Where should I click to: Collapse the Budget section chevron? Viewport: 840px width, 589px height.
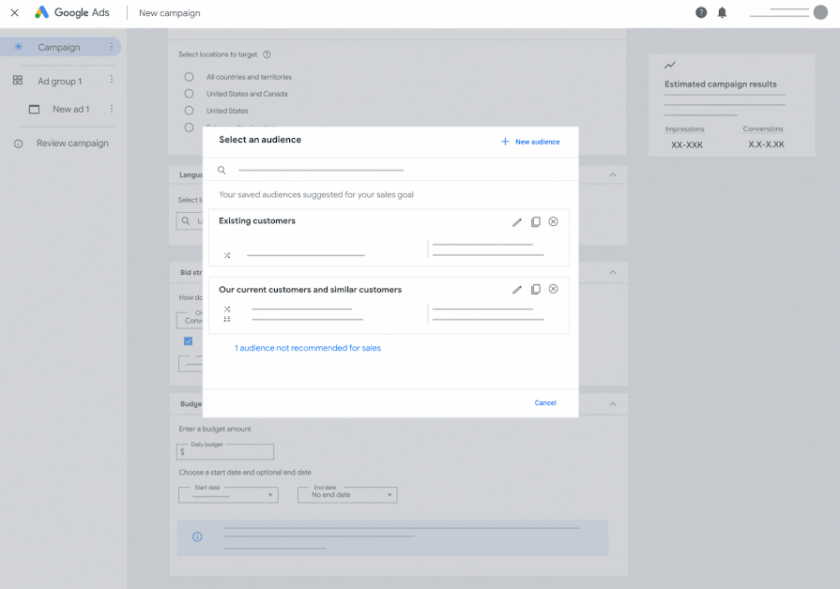(613, 404)
